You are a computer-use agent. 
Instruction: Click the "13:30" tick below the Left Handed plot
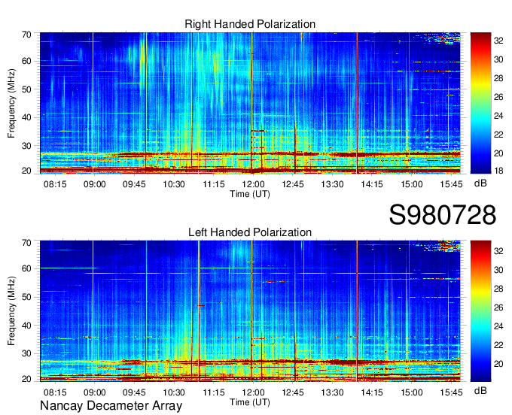[x=332, y=392]
